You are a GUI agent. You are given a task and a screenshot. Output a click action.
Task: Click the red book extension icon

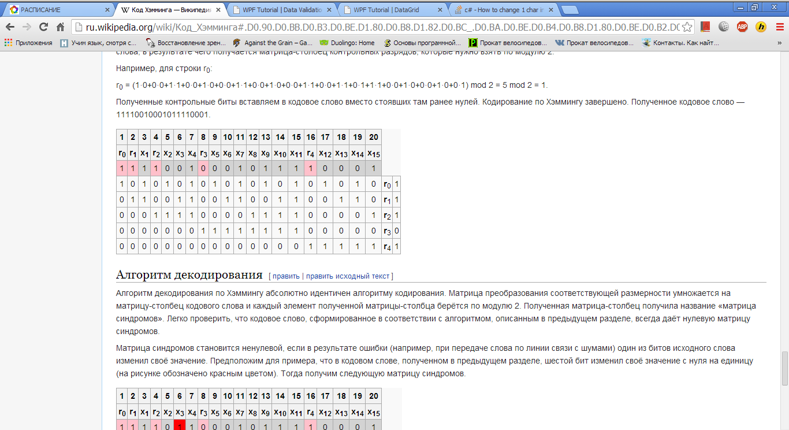click(x=705, y=27)
